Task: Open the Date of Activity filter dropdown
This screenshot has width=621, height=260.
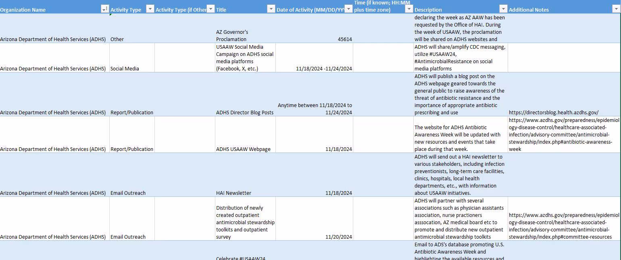Action: pyautogui.click(x=349, y=9)
